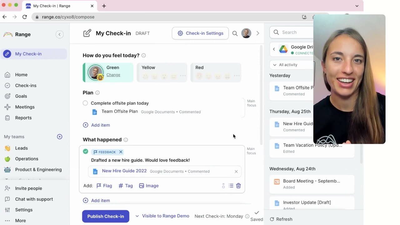Open the user avatar menu in the header
This screenshot has height=225, width=400.
[x=246, y=33]
